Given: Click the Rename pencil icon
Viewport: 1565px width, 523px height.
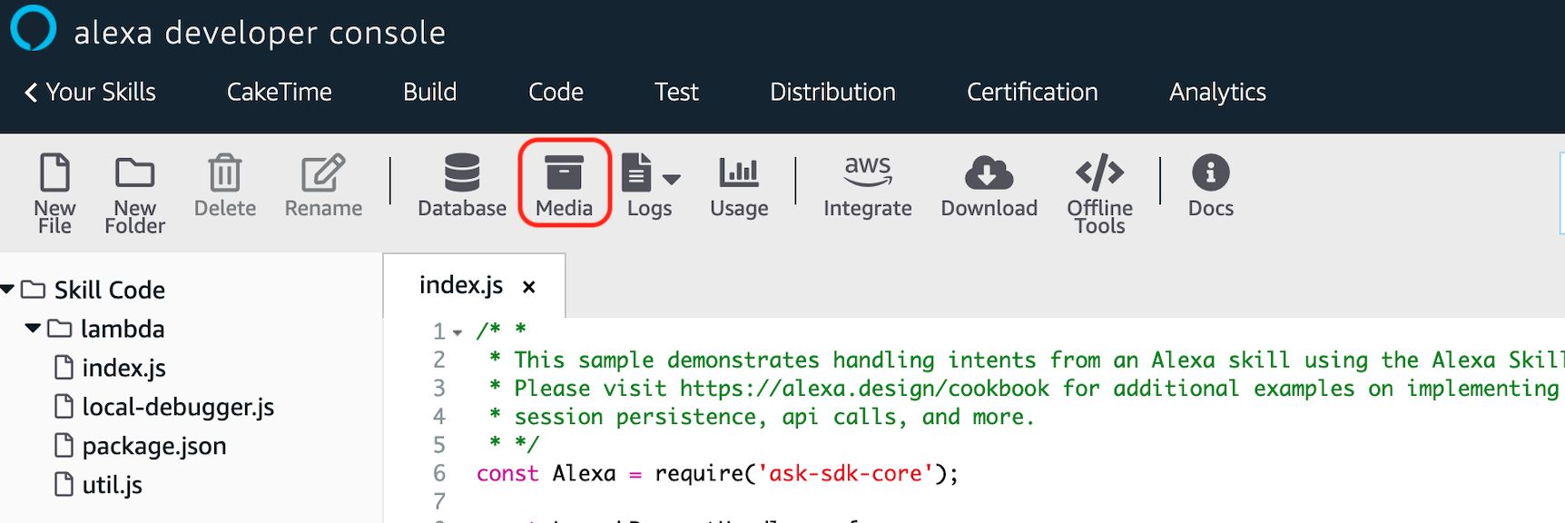Looking at the screenshot, I should (323, 173).
